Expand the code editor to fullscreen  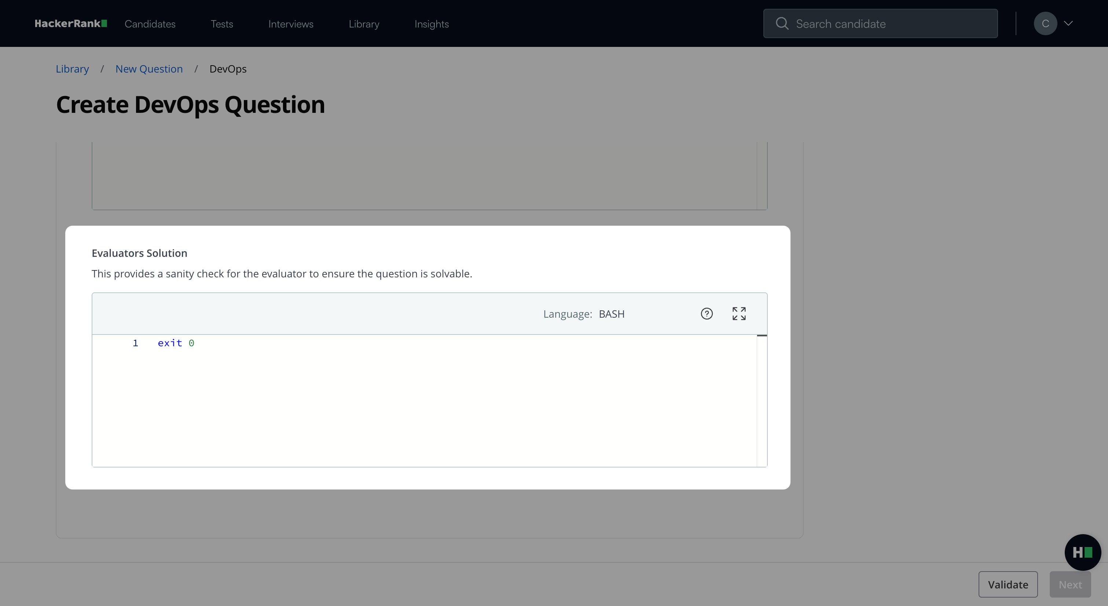(x=738, y=314)
